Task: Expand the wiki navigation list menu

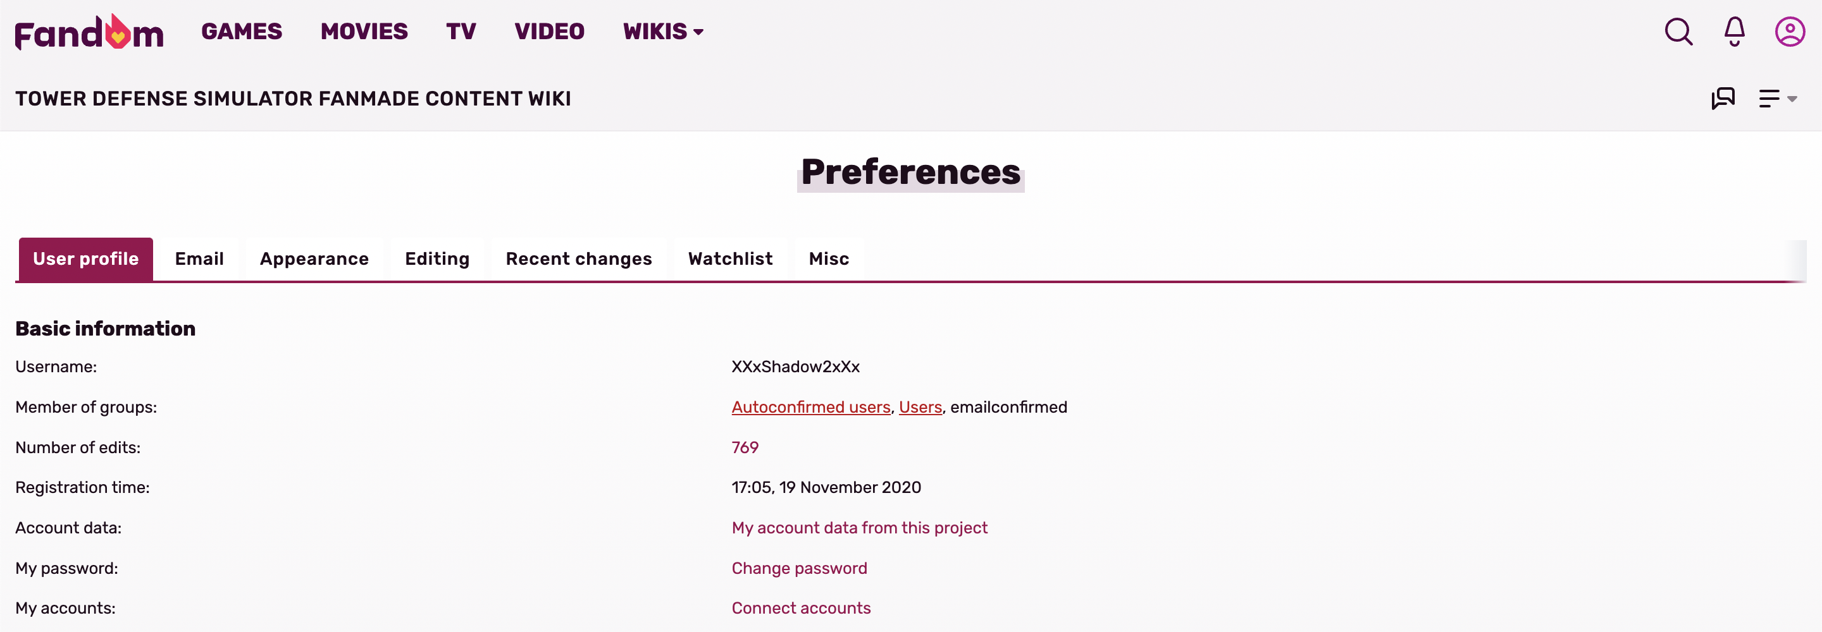Action: pos(1776,98)
